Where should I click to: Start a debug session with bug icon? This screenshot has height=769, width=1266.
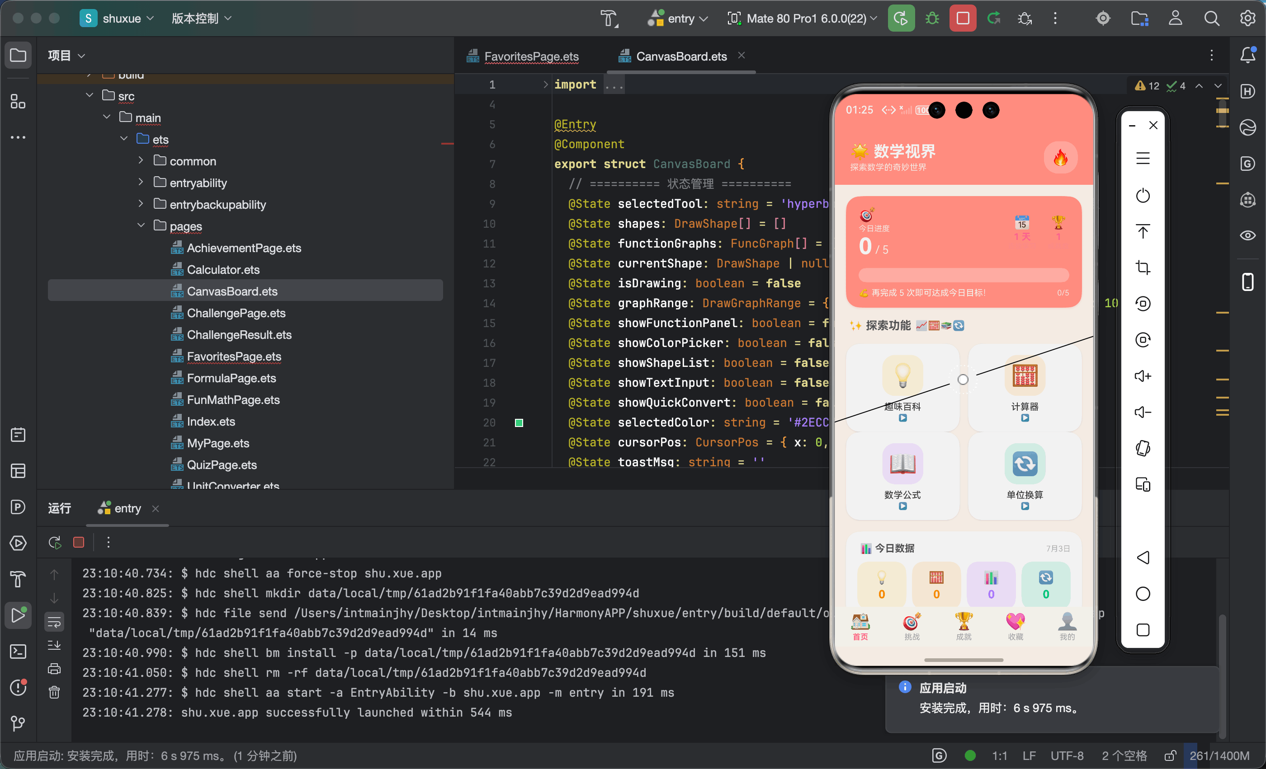coord(932,19)
